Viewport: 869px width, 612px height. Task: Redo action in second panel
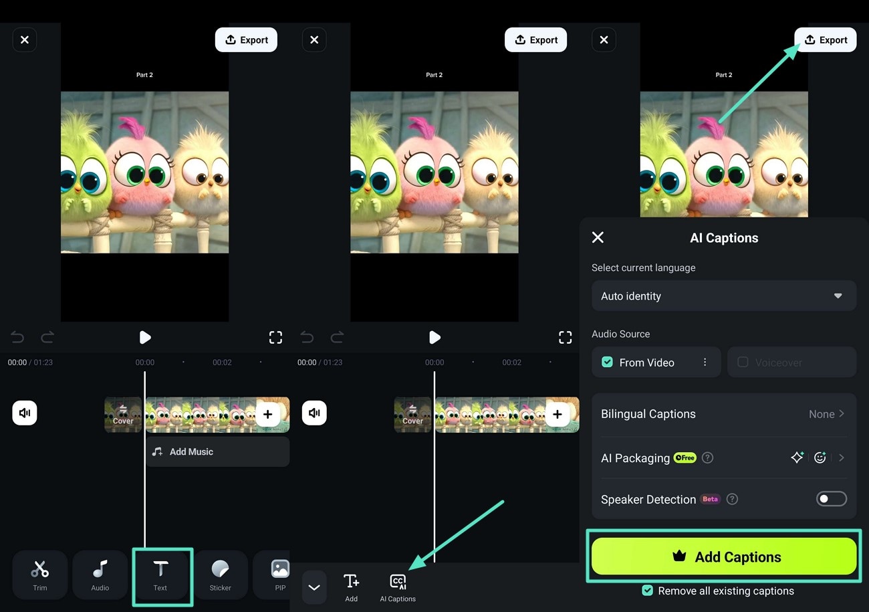(x=337, y=337)
